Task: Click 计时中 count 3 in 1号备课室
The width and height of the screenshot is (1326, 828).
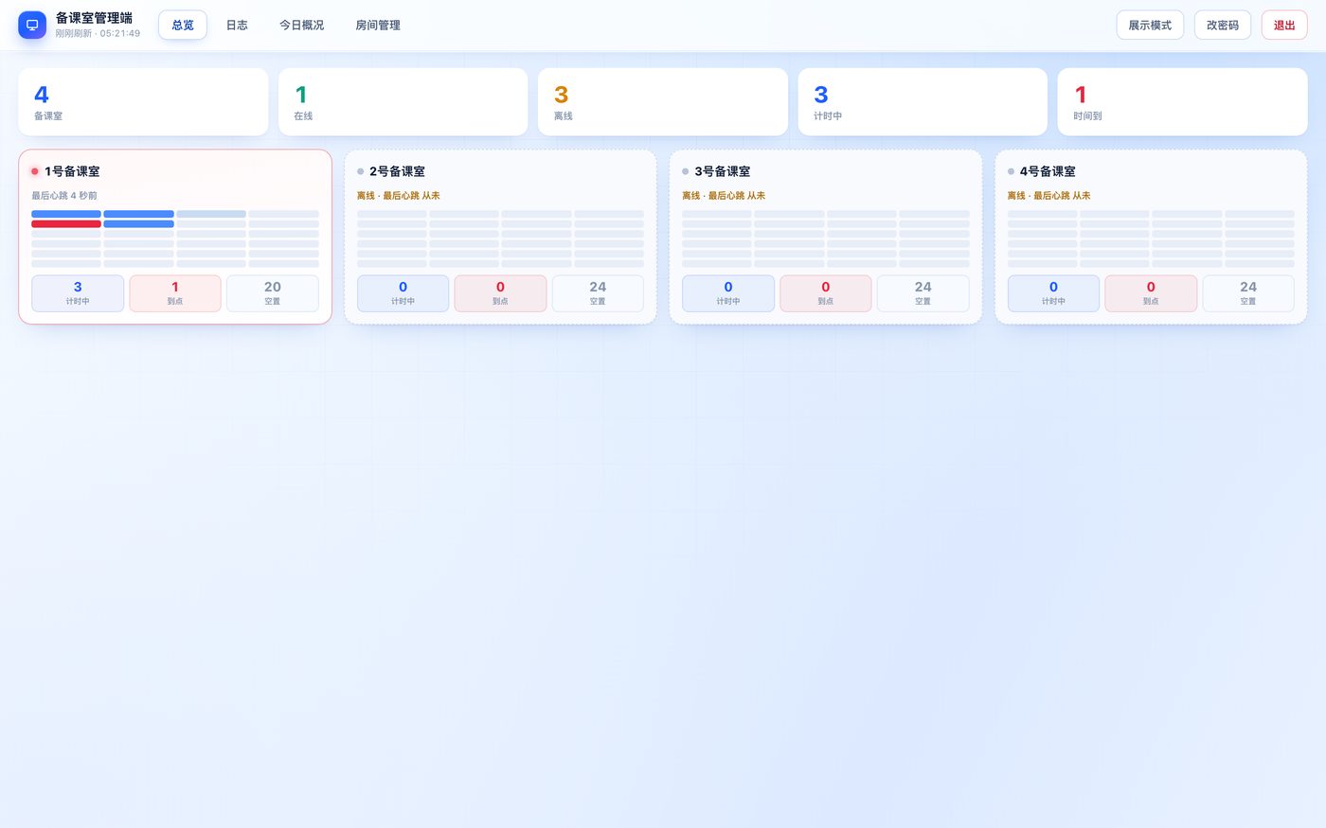Action: pyautogui.click(x=78, y=293)
